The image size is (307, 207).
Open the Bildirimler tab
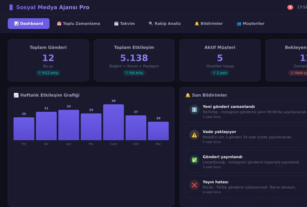[x=209, y=23]
